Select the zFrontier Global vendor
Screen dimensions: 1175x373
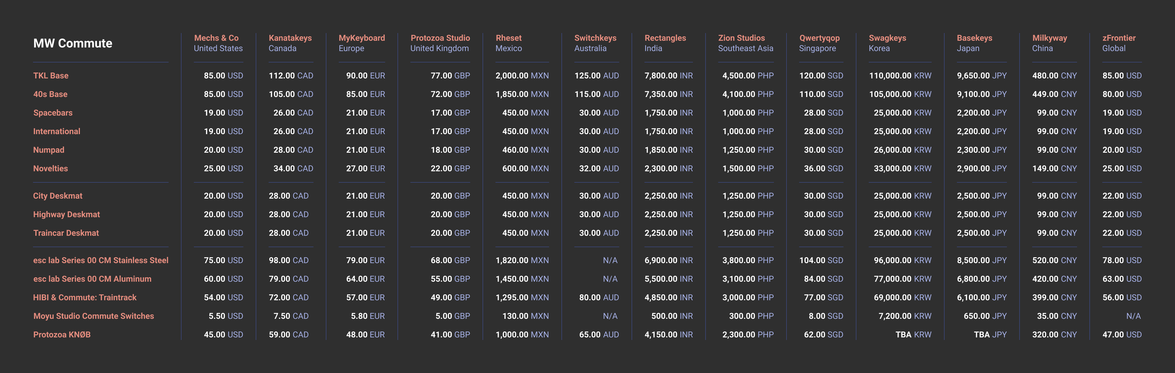coord(1119,38)
